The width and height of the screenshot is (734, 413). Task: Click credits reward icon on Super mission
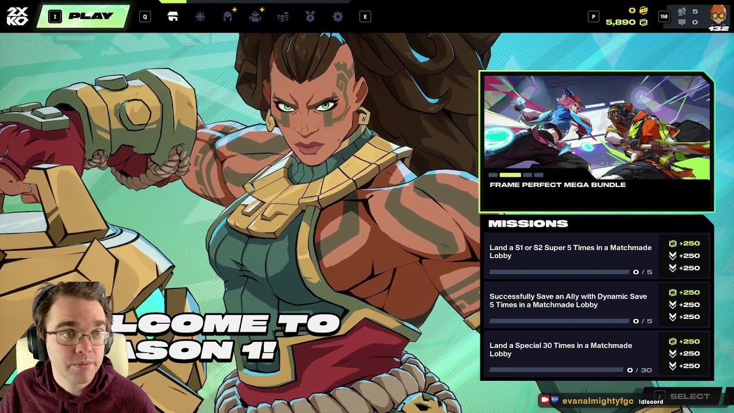click(673, 244)
